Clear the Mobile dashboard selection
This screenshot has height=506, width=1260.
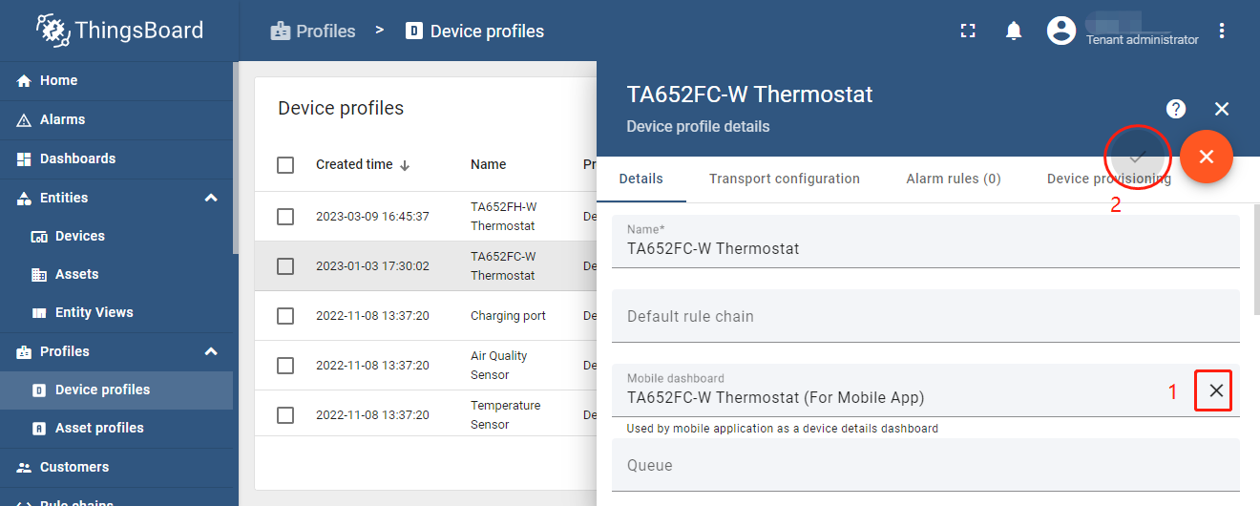tap(1214, 390)
